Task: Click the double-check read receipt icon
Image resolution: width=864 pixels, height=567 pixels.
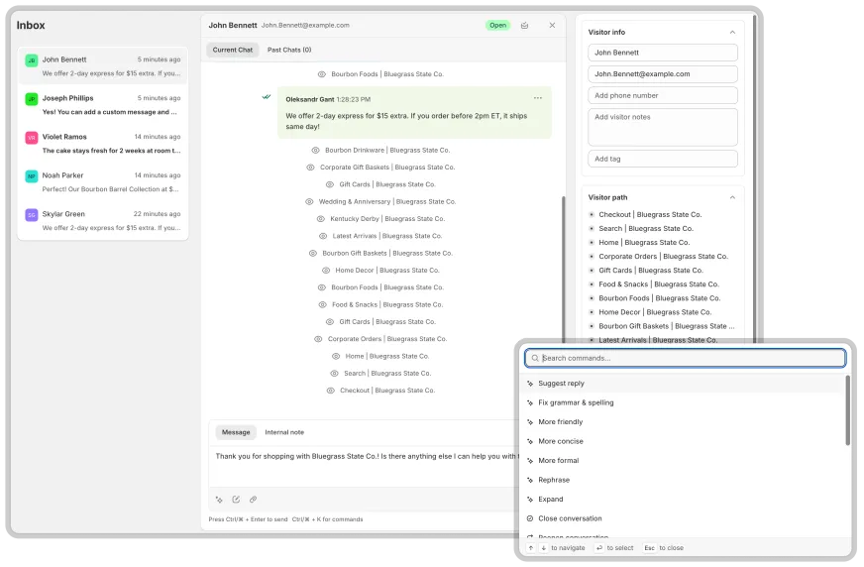Action: click(x=267, y=96)
